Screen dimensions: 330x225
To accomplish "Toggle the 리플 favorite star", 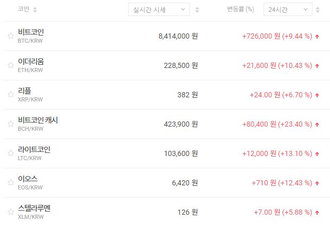I will coord(10,95).
